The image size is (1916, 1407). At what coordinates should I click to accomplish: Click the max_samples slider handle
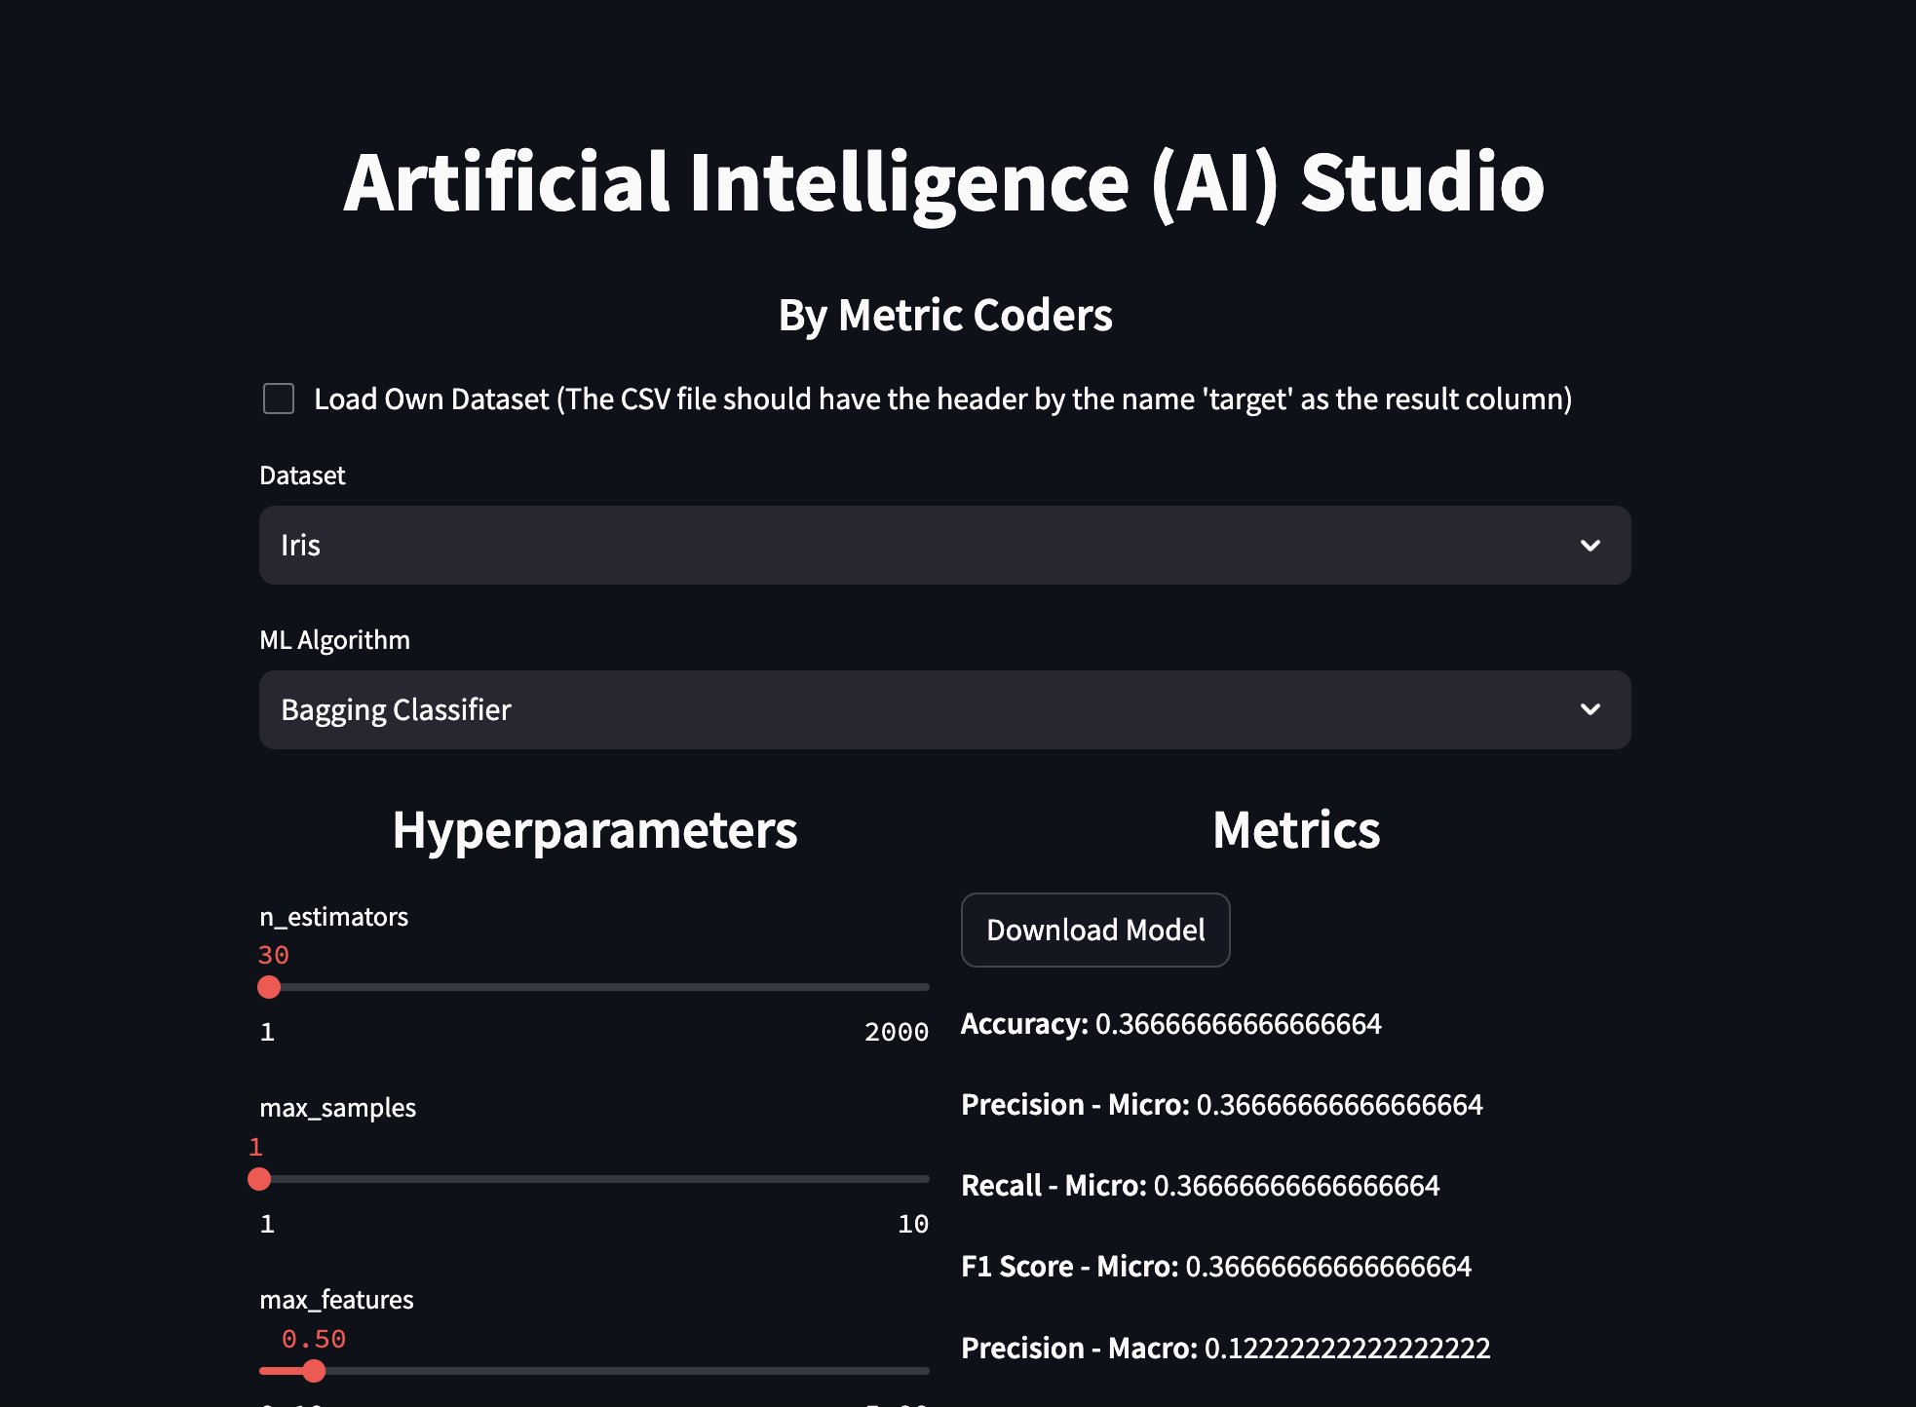point(259,1179)
